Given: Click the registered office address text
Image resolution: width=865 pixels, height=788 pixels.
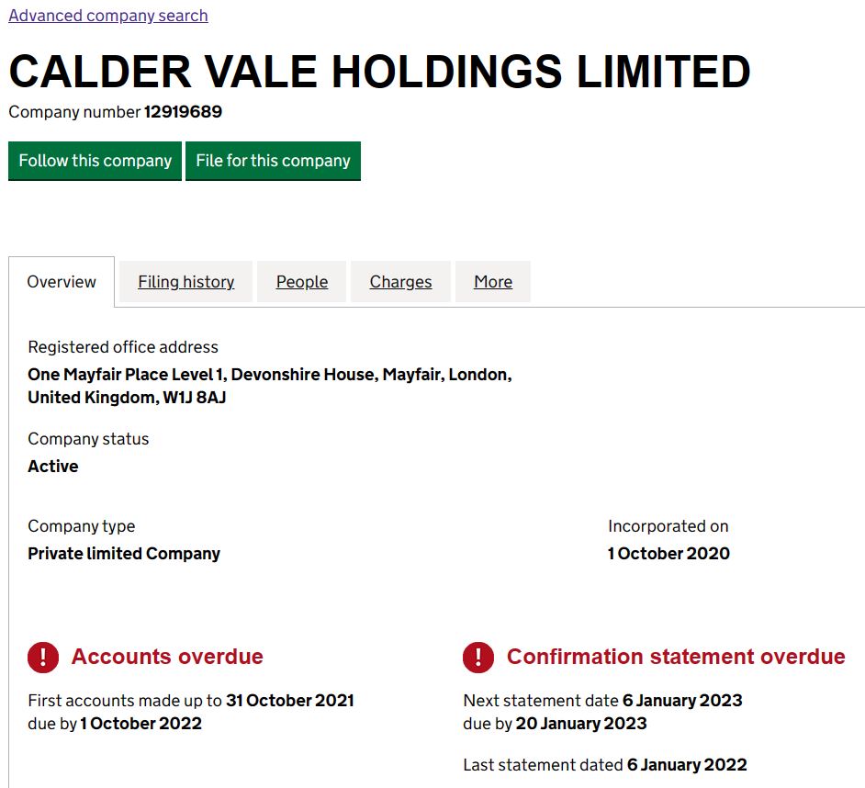Looking at the screenshot, I should pyautogui.click(x=270, y=386).
